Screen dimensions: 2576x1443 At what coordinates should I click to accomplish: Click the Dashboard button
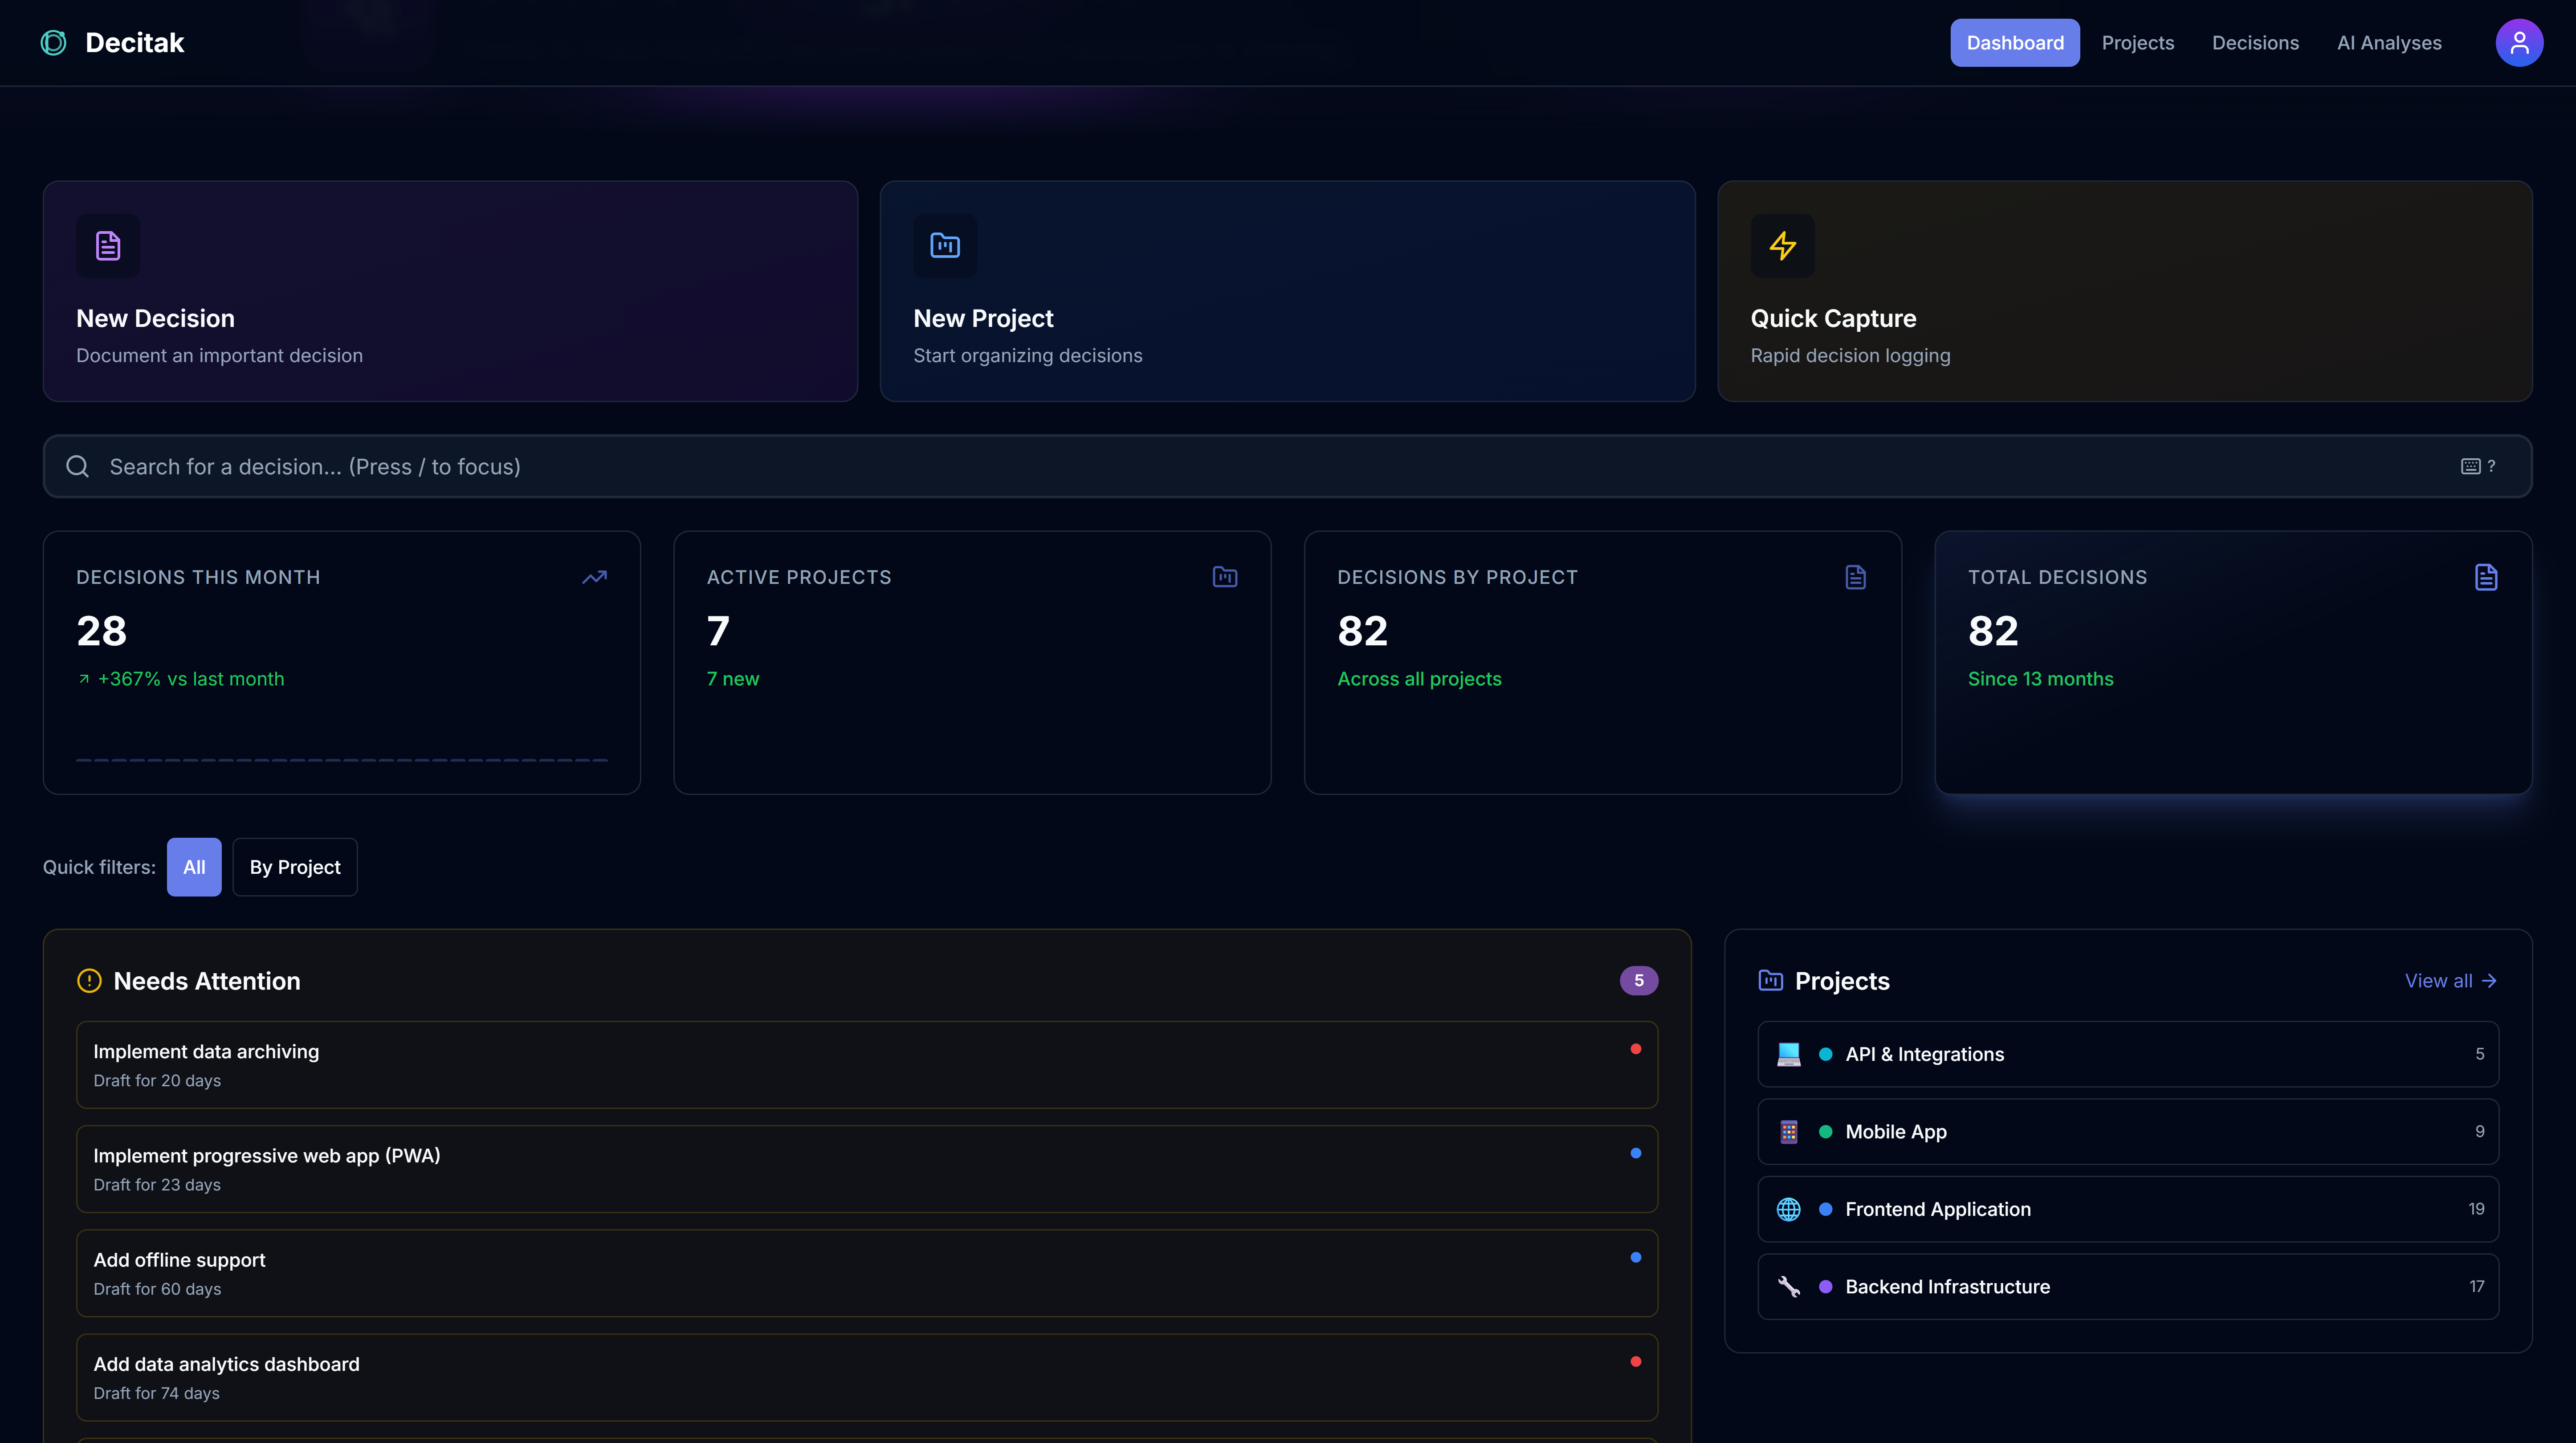(2014, 42)
